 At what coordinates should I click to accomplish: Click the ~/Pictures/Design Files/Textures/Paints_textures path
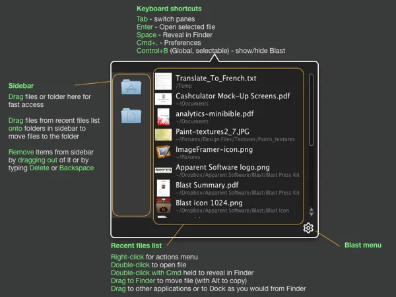(x=235, y=139)
